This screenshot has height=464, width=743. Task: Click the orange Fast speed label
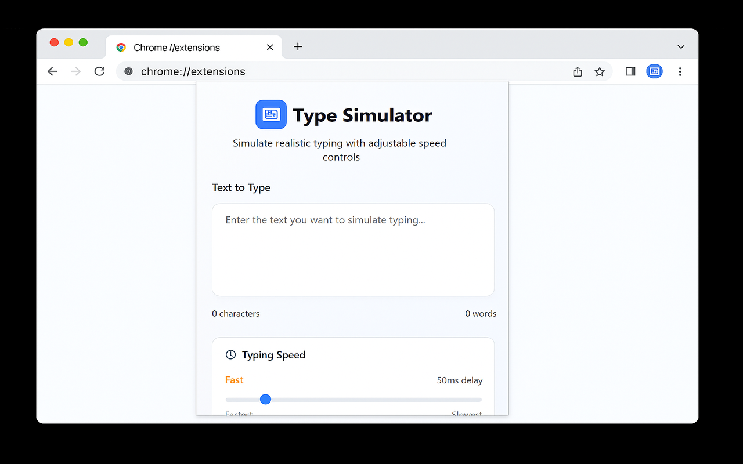point(234,380)
